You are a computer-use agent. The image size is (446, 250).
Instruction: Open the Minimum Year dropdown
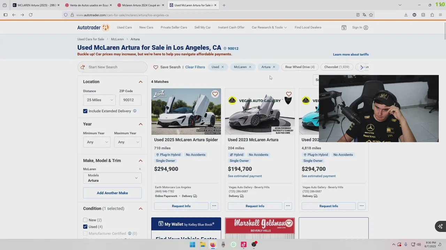click(97, 142)
